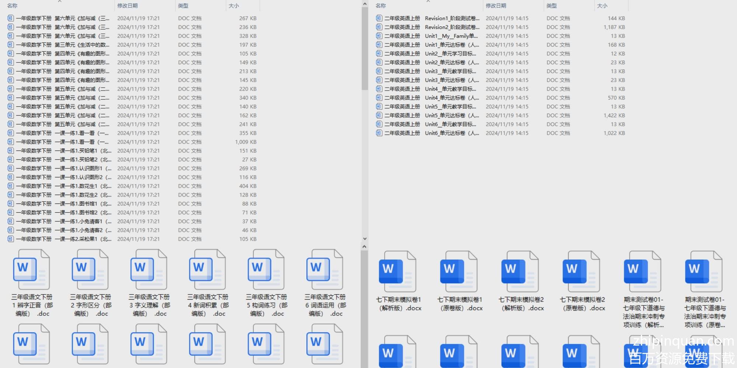Click the file icon of Unit4_单元达标卷 row

point(379,98)
